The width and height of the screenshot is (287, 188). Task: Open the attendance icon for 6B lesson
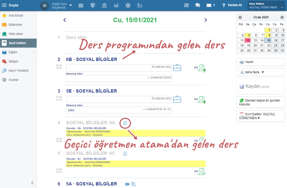pos(202,68)
